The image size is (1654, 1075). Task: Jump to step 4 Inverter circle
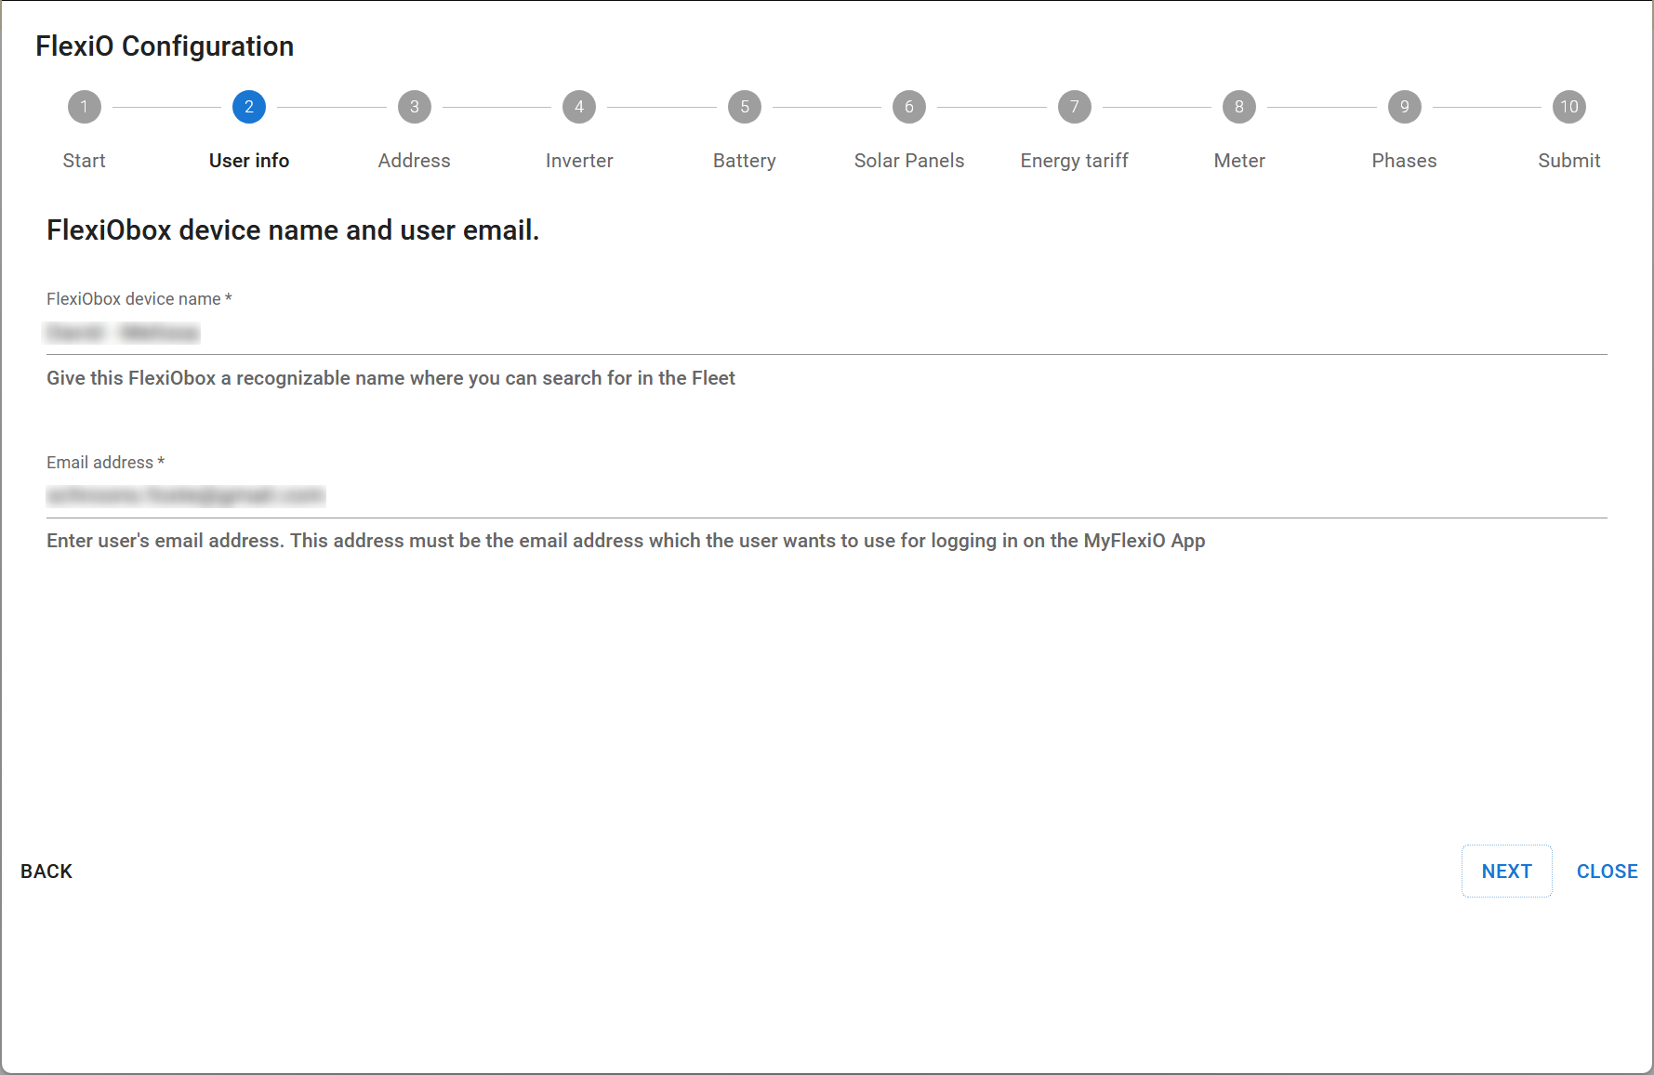[579, 107]
